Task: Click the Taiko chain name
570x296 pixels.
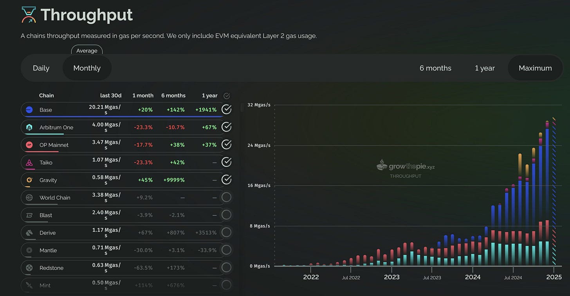Action: [x=46, y=162]
